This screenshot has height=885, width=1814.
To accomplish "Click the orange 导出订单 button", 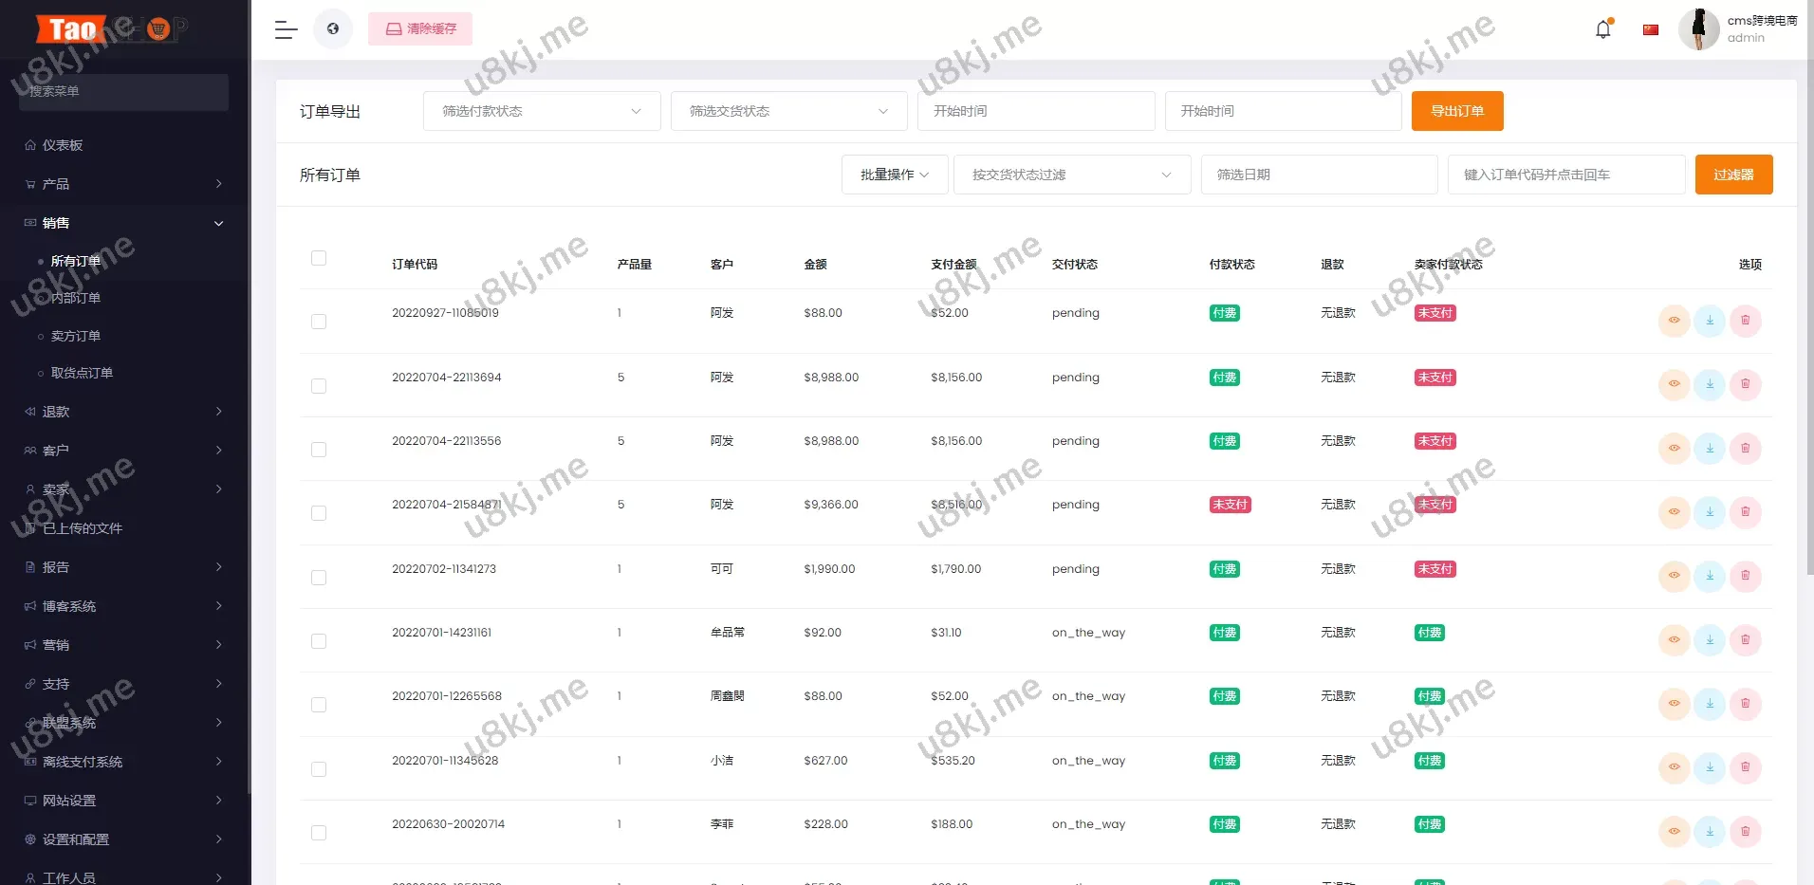I will pyautogui.click(x=1456, y=111).
